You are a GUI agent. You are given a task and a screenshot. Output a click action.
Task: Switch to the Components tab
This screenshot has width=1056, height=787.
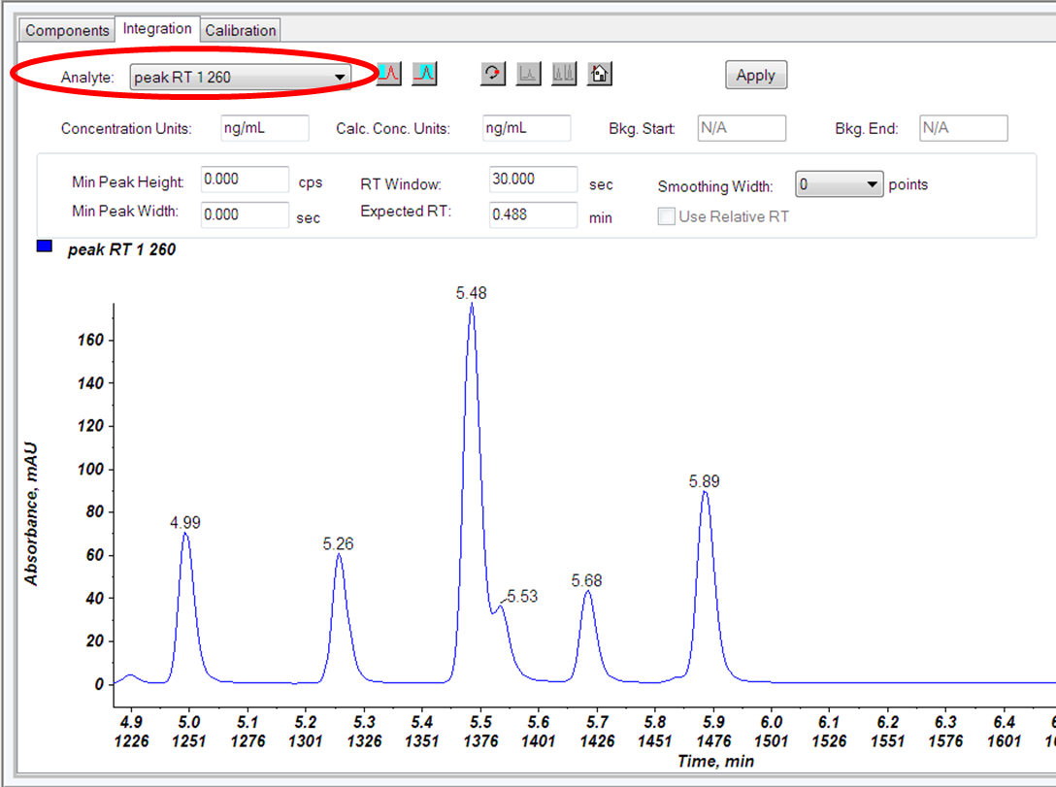pos(68,30)
